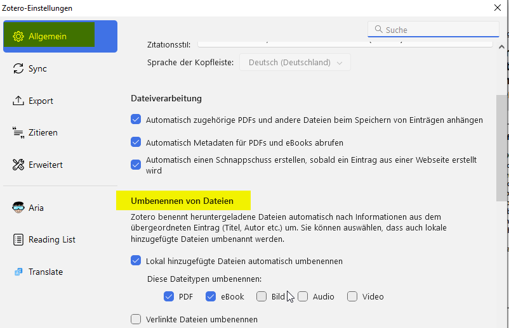Viewport: 509px width, 328px height.
Task: Check Verlinkte Dateien umbenennen
Action: point(136,319)
